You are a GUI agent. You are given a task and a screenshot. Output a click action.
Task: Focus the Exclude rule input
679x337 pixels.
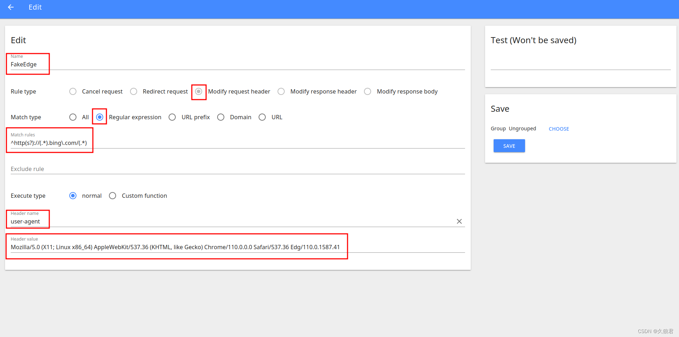click(238, 169)
